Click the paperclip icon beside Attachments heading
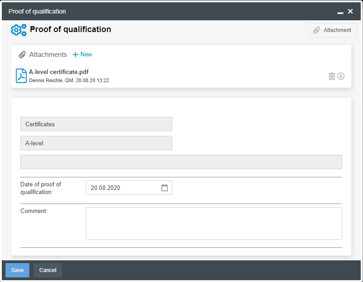The image size is (363, 282). click(22, 55)
